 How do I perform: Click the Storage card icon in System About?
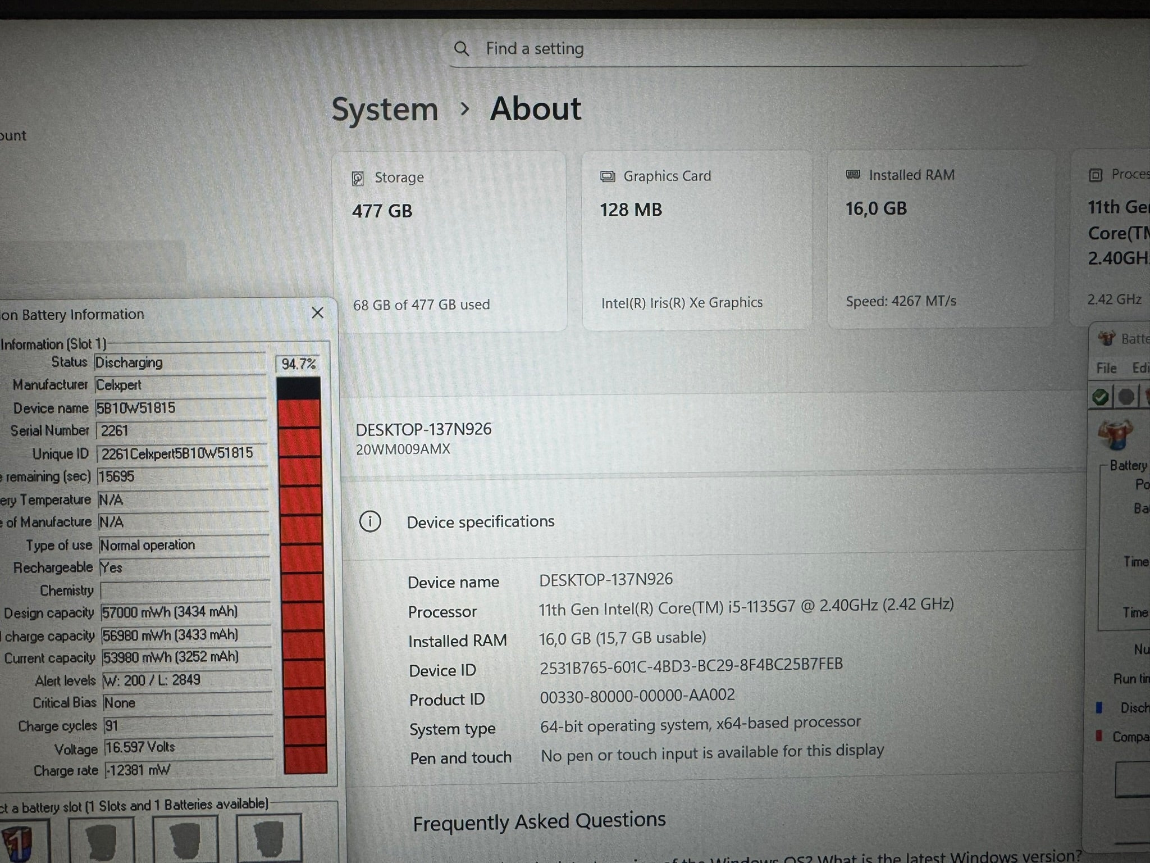click(359, 177)
